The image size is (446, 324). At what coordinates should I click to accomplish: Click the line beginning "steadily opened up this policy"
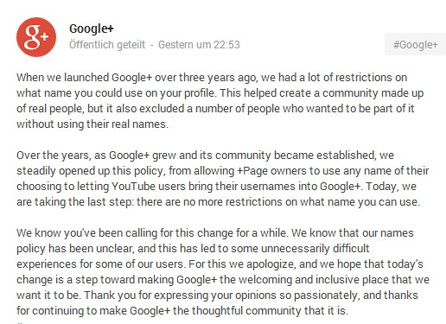pyautogui.click(x=223, y=171)
